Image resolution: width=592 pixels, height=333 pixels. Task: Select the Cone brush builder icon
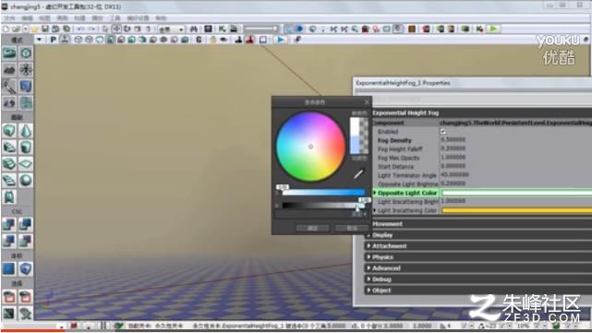[x=26, y=131]
